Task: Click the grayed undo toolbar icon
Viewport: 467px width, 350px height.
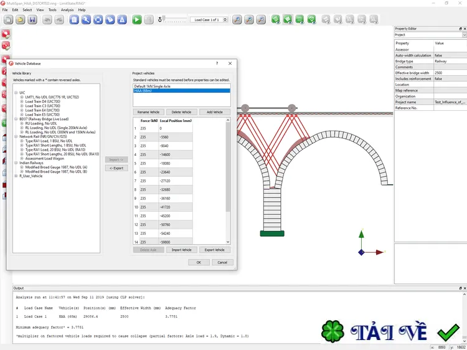Action: (x=47, y=20)
